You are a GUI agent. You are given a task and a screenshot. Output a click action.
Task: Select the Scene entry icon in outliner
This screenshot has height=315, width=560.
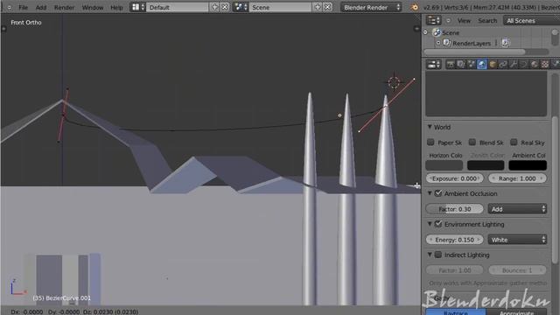437,32
